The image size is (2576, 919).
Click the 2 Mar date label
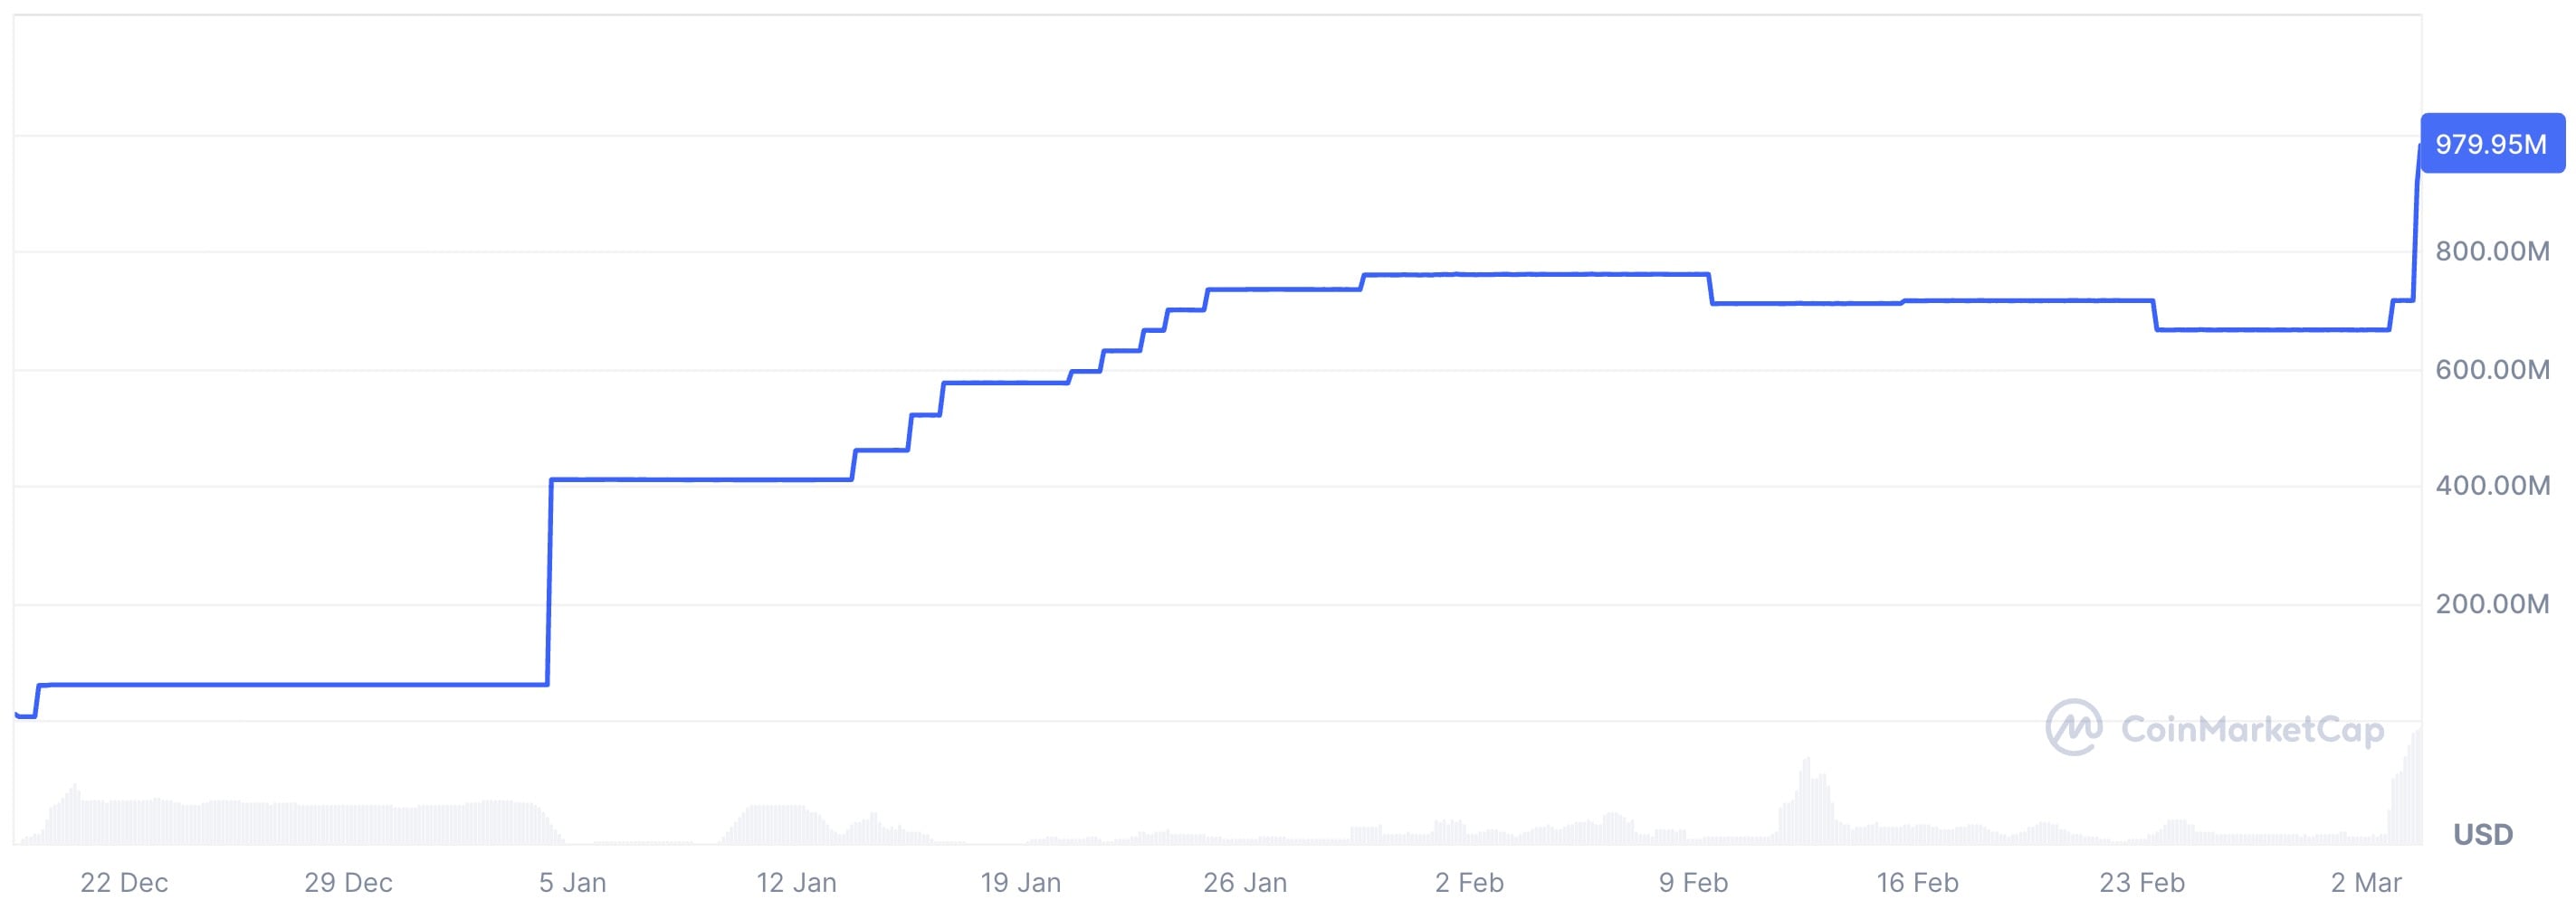pyautogui.click(x=2366, y=883)
